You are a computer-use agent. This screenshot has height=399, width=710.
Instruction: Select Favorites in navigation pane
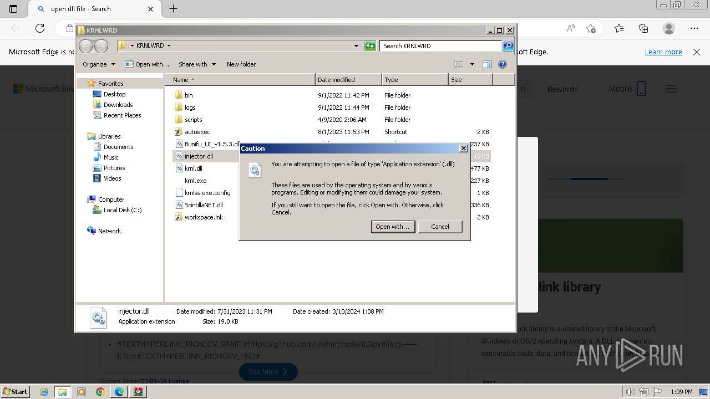point(110,84)
